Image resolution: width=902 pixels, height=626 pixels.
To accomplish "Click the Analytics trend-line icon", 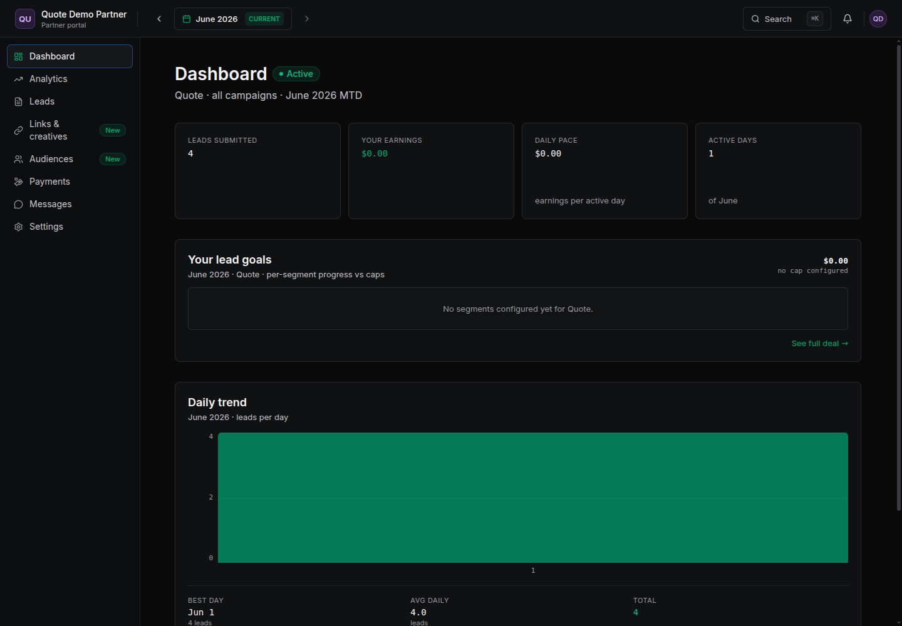I will coord(18,79).
